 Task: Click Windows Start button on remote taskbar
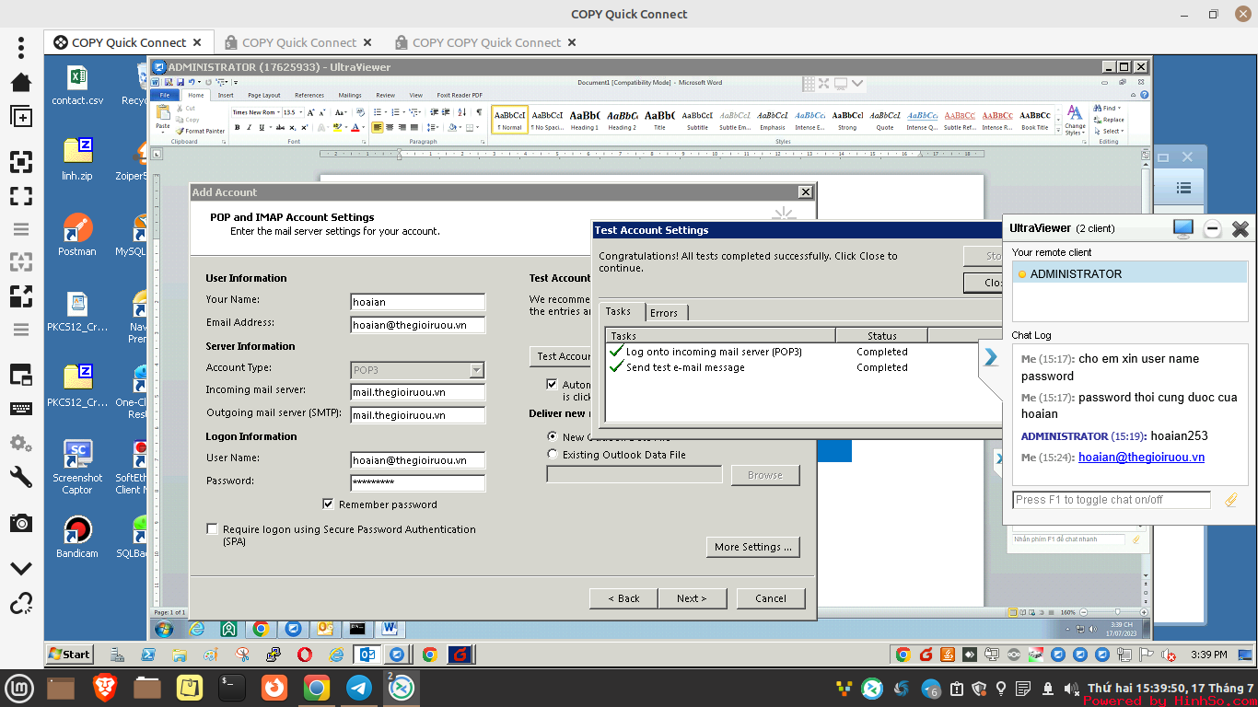(69, 655)
